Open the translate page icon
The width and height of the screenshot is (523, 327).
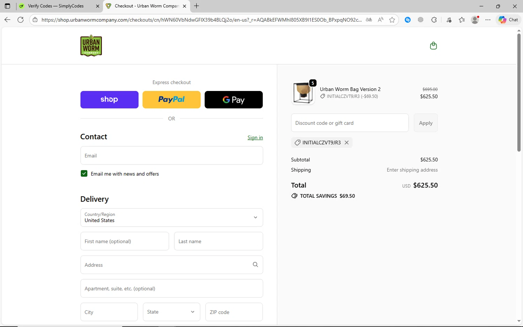369,20
